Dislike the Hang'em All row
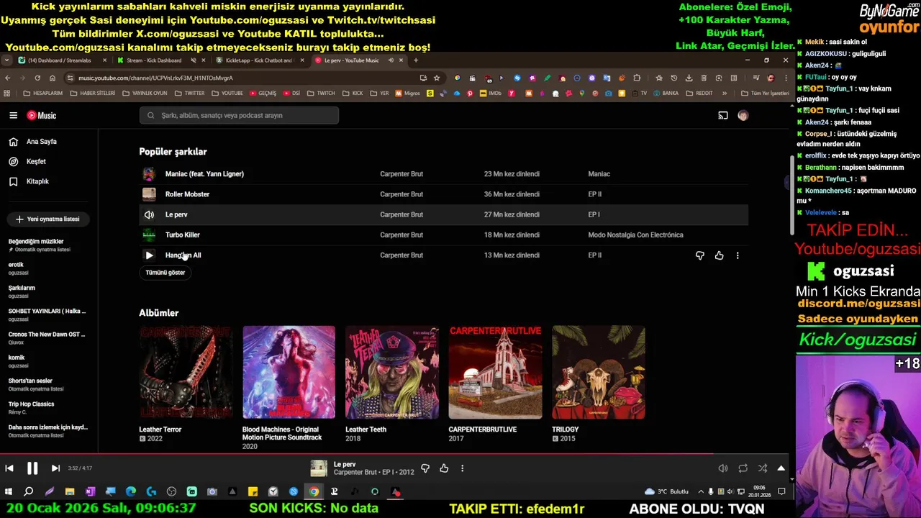The height and width of the screenshot is (518, 921). (x=699, y=255)
